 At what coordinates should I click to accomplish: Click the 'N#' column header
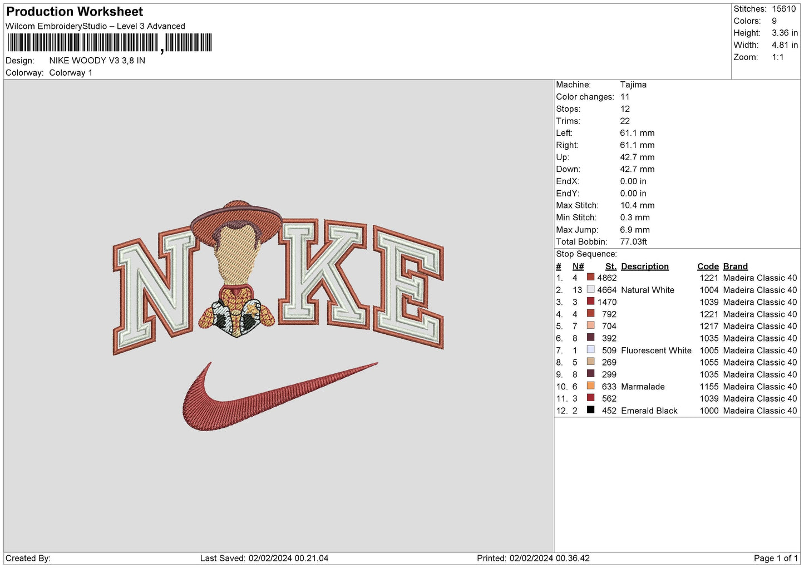[578, 266]
